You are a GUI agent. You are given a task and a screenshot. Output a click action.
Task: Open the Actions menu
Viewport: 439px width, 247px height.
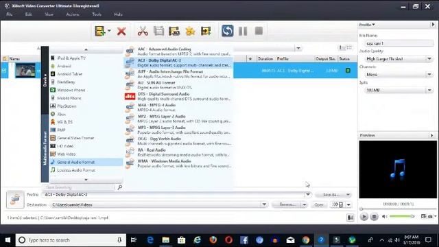(x=73, y=14)
